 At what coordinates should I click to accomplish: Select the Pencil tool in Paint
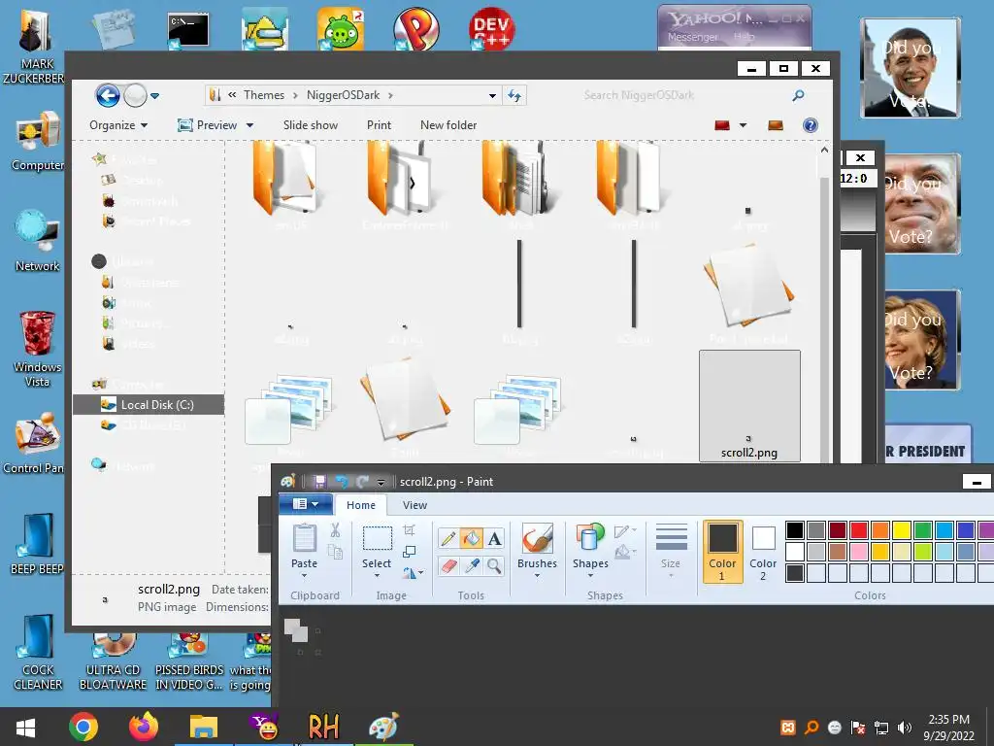pos(447,539)
